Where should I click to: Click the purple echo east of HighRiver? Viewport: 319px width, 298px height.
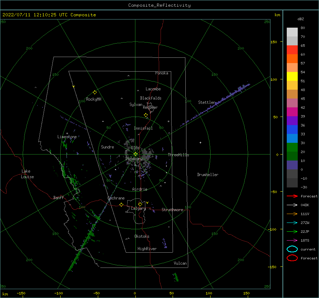pyautogui.click(x=165, y=243)
